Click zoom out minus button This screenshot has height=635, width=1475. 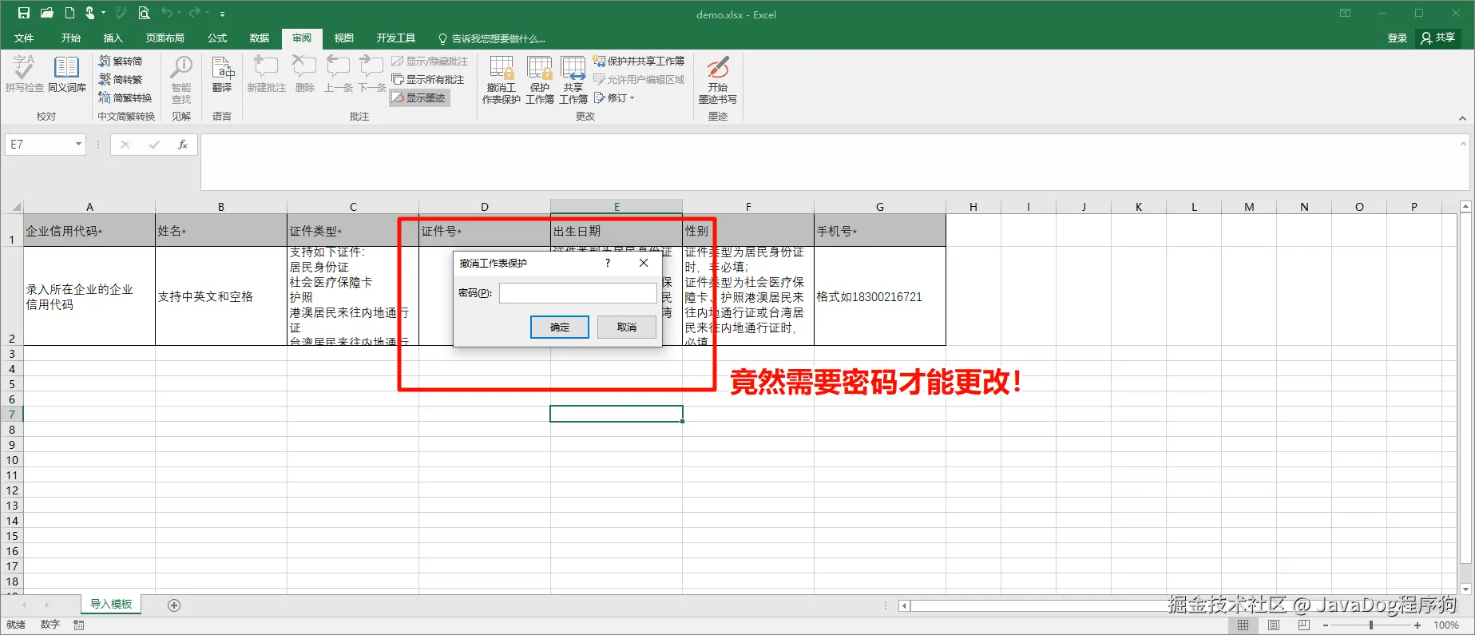coord(1325,625)
